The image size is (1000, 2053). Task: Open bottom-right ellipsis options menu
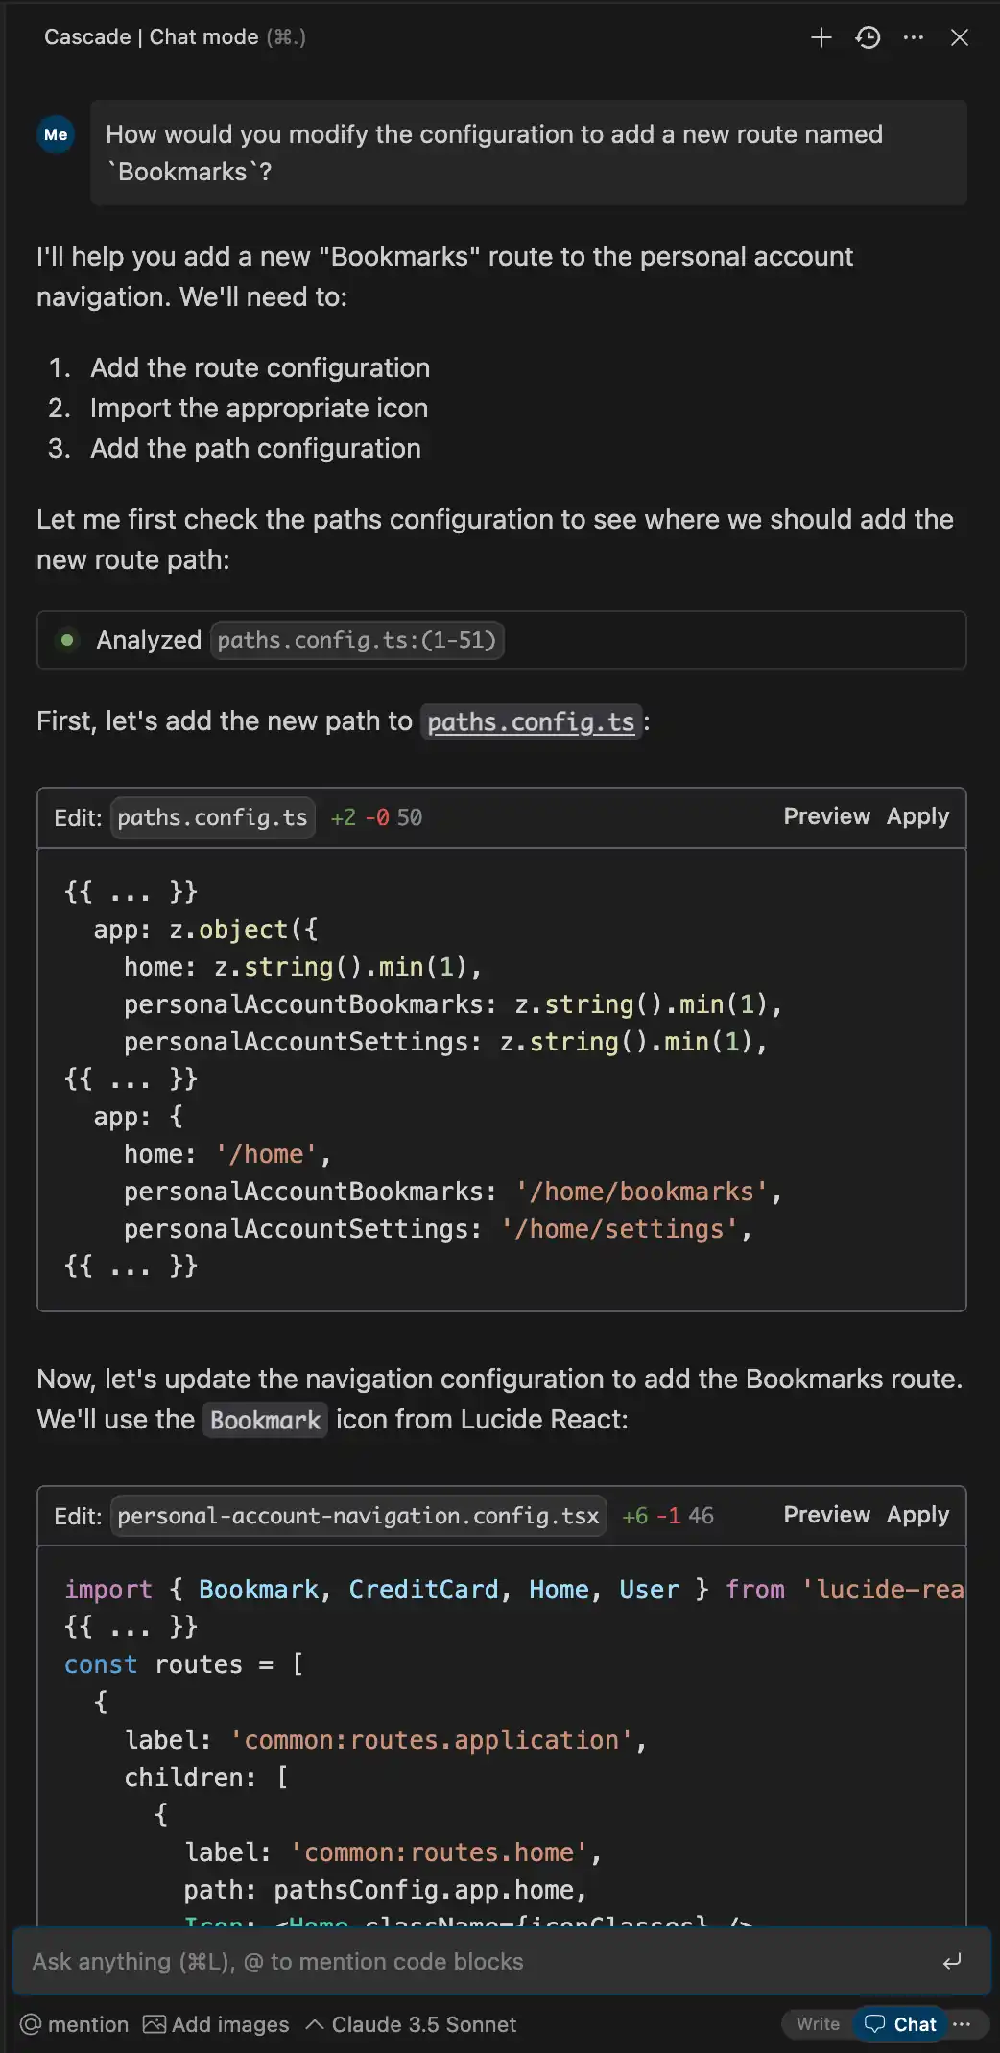click(x=963, y=2023)
